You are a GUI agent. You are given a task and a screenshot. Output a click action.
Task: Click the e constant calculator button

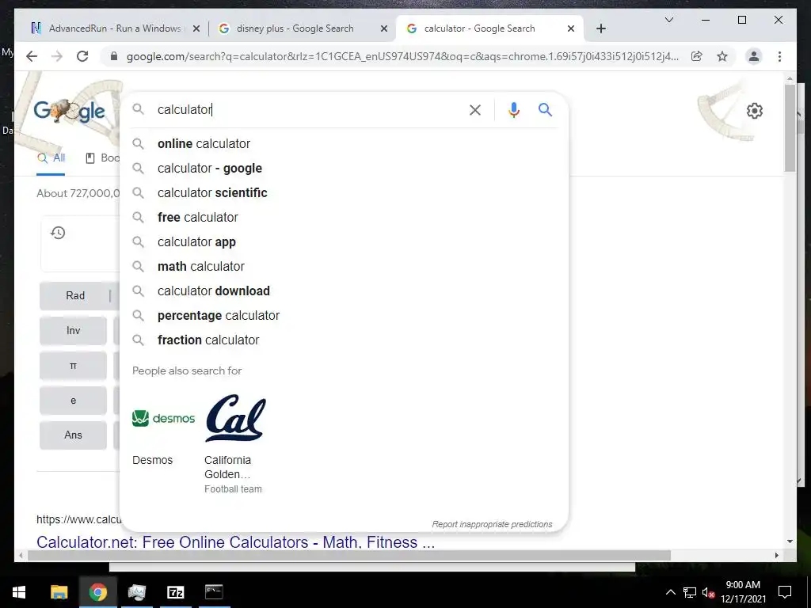73,400
